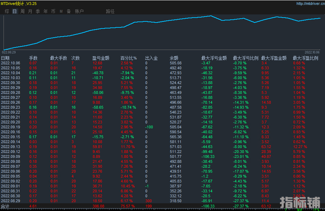
Task: Click the peak of the equity curve
Action: 211,16
